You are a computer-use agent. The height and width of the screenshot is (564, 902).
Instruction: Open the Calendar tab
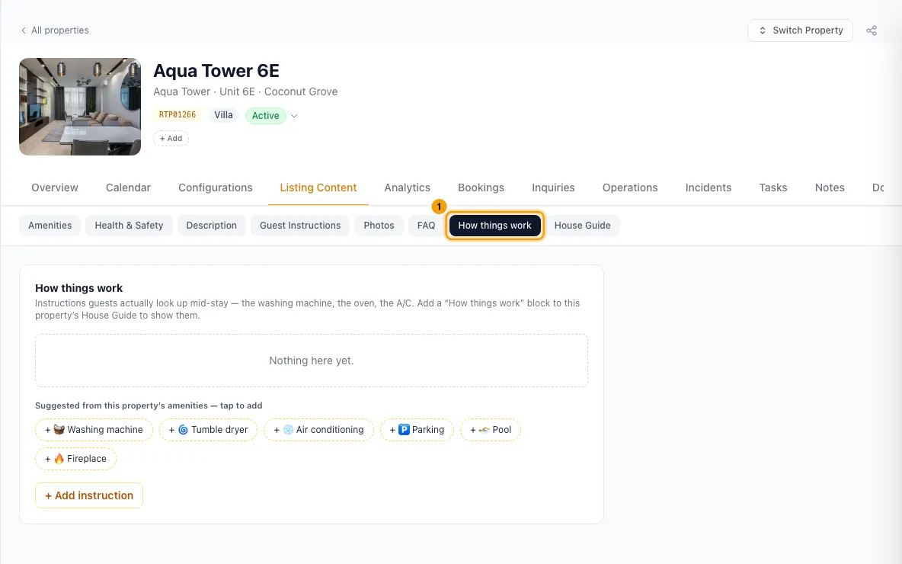[128, 187]
